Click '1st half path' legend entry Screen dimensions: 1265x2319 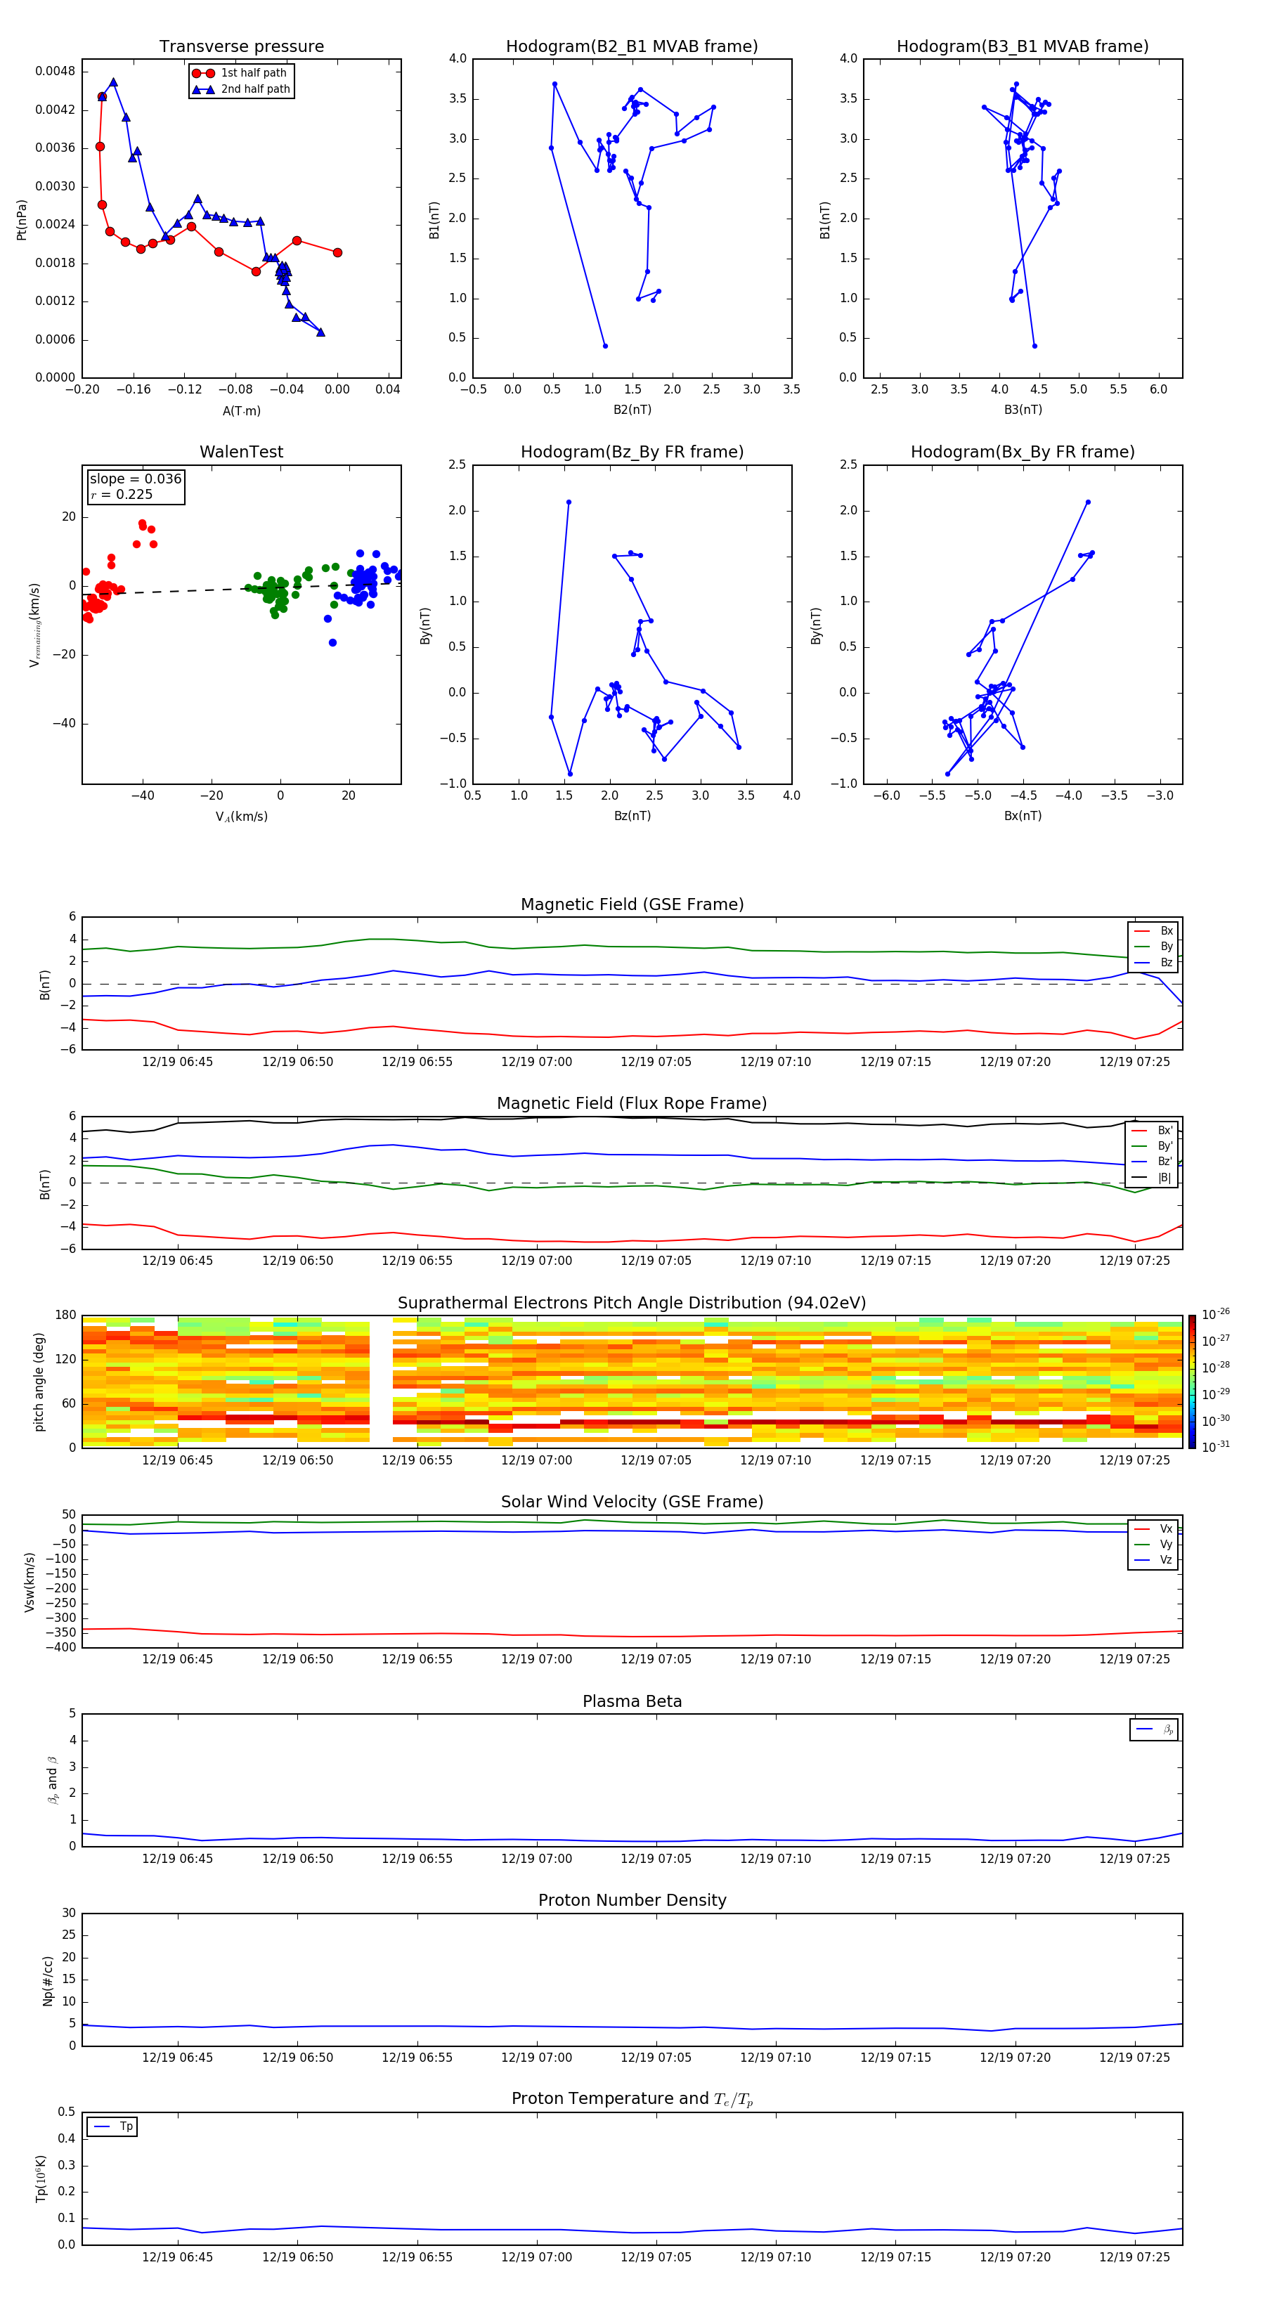tap(240, 73)
